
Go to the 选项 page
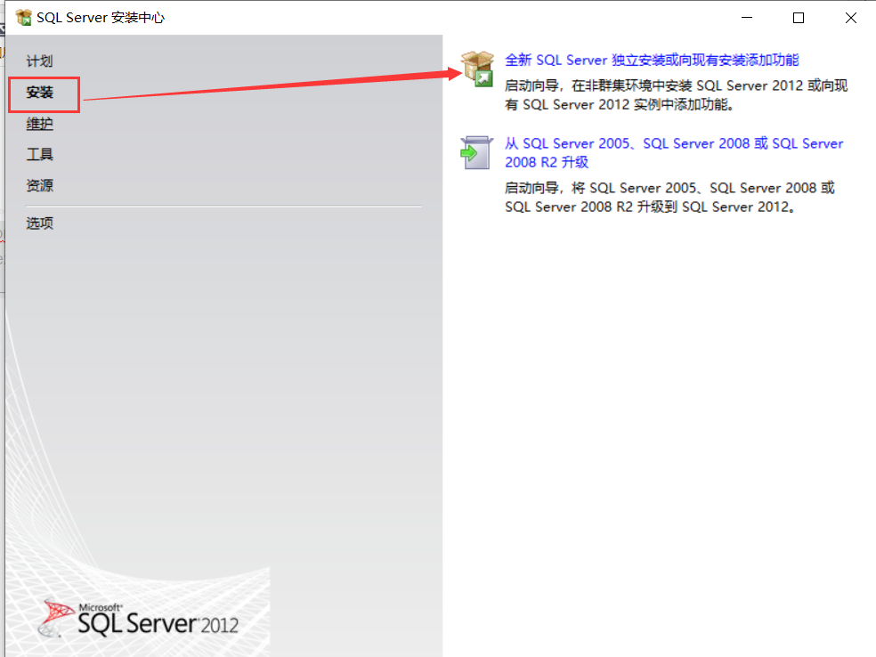(x=40, y=223)
